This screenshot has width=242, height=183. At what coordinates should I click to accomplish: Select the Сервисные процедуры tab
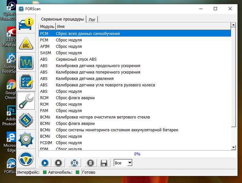click(x=62, y=19)
